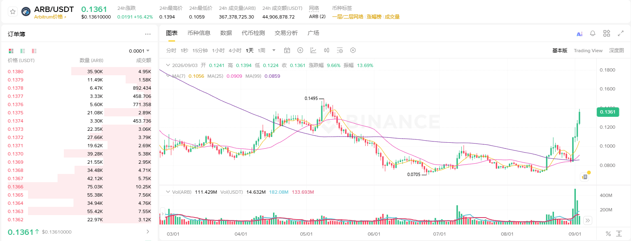Screen dimensions: 631x241
Task: Show both buy and sell orders view
Action: point(11,51)
